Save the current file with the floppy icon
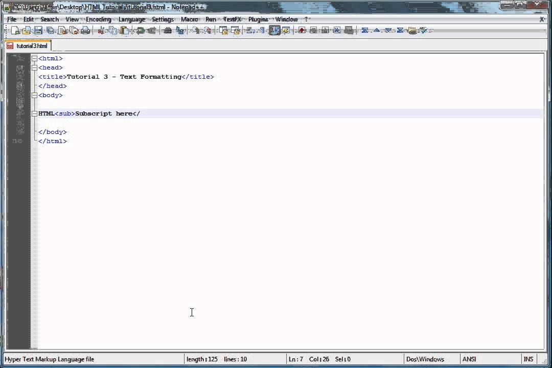Viewport: 552px width, 368px height. click(38, 31)
